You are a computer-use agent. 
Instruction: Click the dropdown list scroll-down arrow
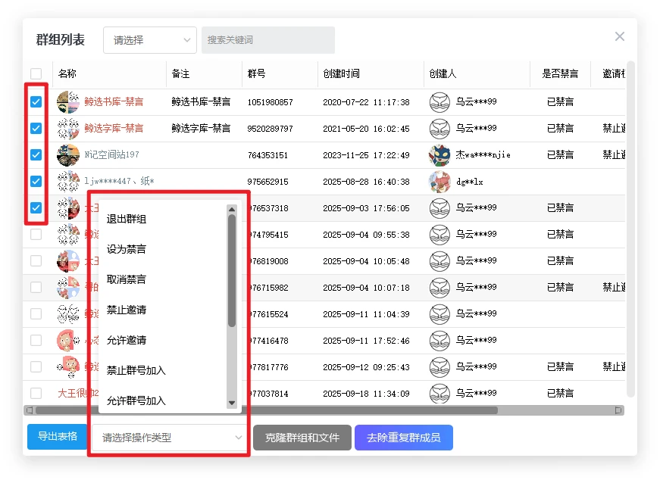pyautogui.click(x=232, y=404)
